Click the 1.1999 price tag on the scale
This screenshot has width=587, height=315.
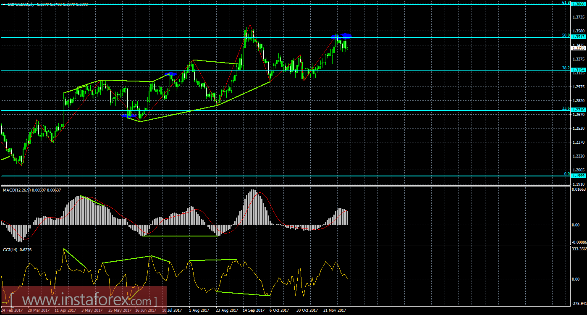point(579,176)
